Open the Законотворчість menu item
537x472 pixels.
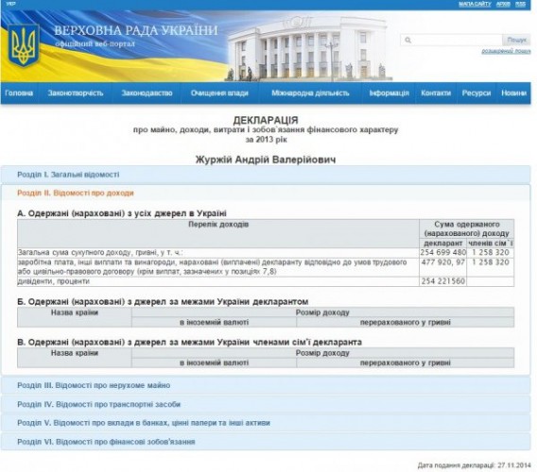click(76, 93)
